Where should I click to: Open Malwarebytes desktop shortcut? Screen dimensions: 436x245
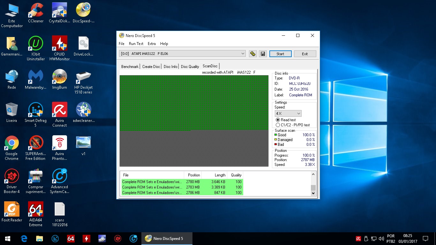tap(36, 79)
